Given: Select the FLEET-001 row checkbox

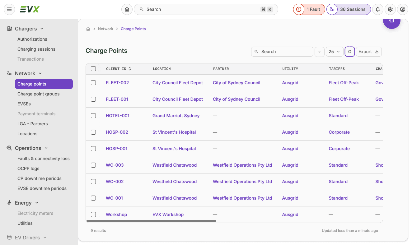Looking at the screenshot, I should [x=93, y=99].
